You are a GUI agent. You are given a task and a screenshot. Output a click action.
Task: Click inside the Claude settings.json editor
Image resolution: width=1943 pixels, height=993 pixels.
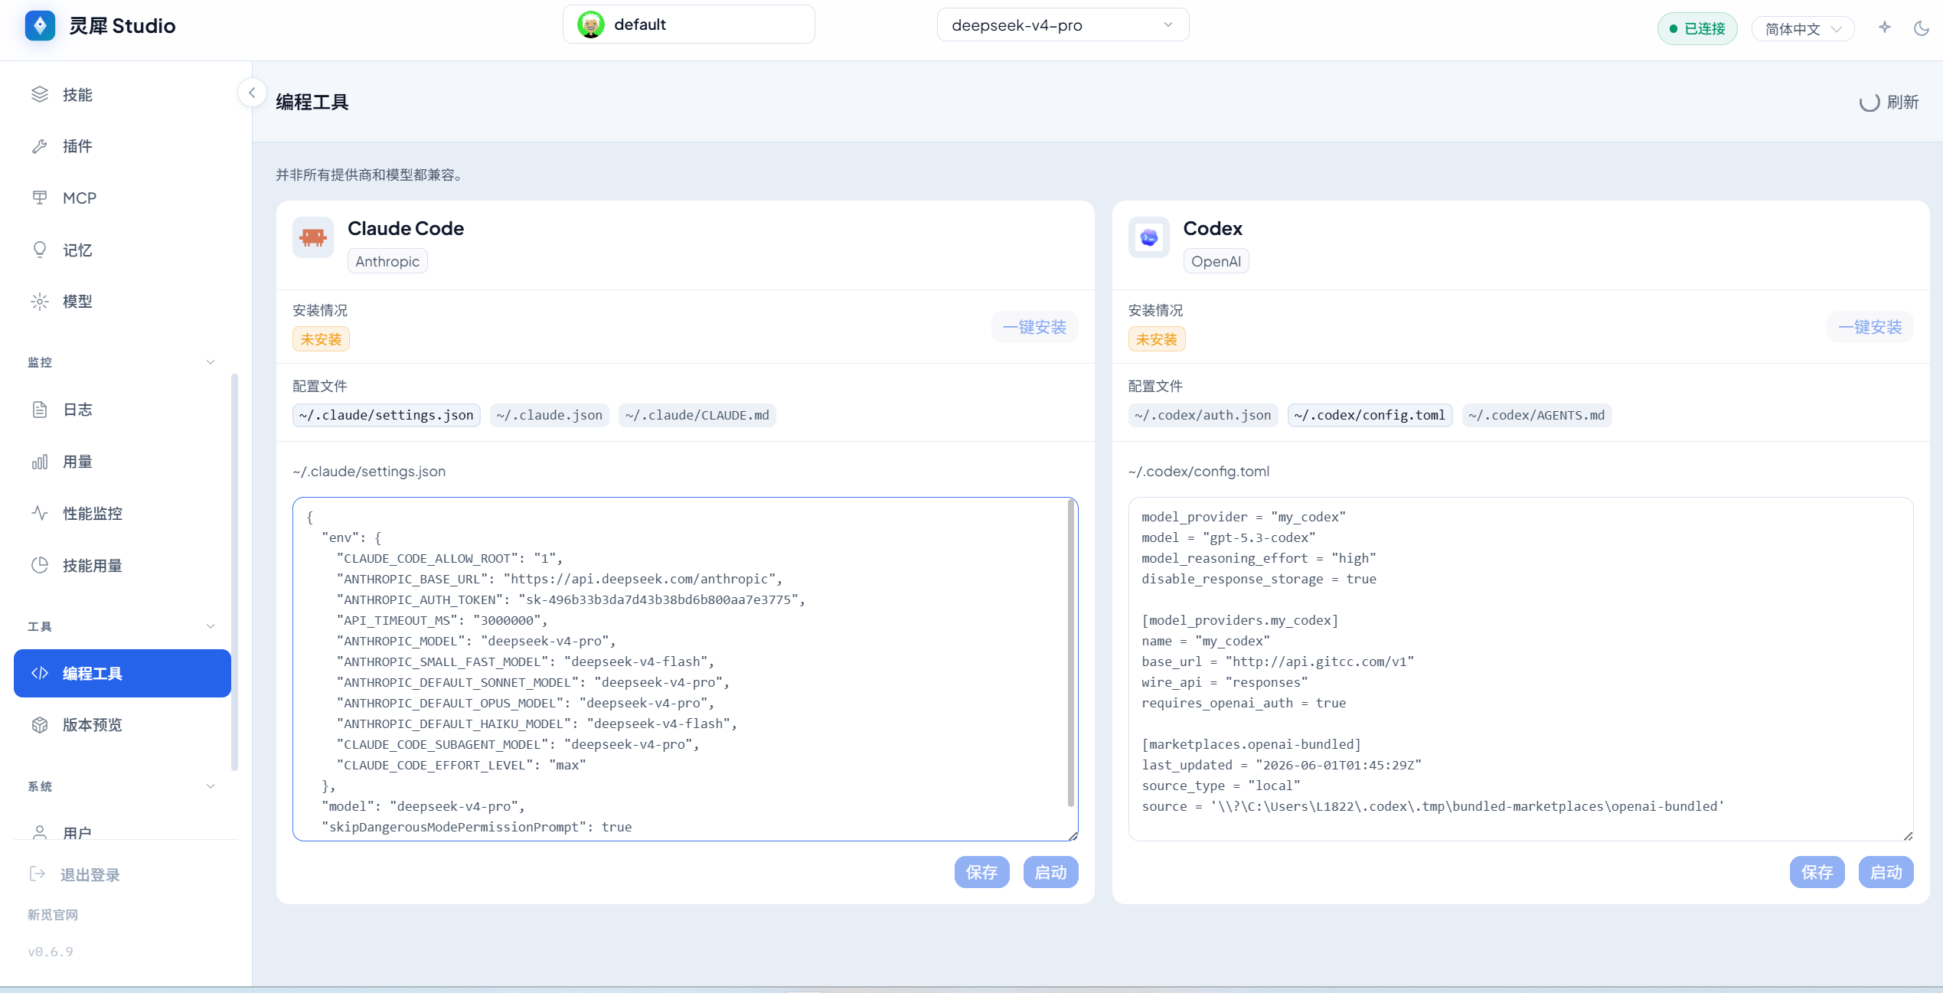coord(685,669)
